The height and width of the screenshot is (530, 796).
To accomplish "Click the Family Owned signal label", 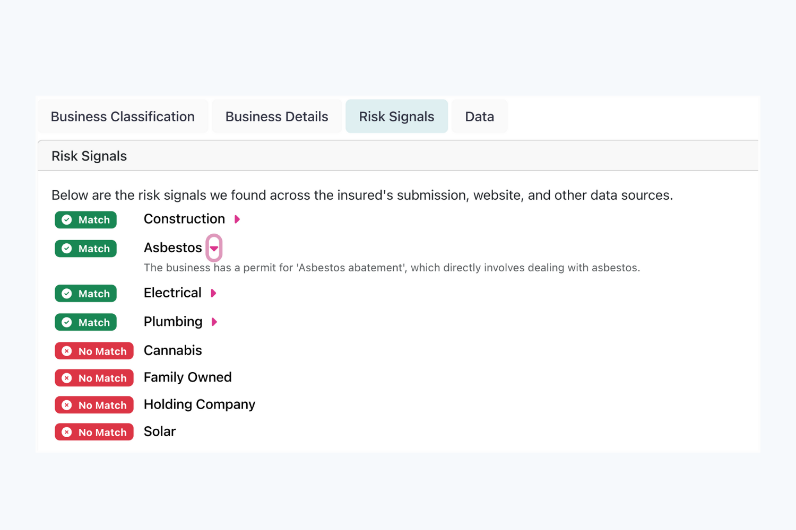I will point(188,377).
